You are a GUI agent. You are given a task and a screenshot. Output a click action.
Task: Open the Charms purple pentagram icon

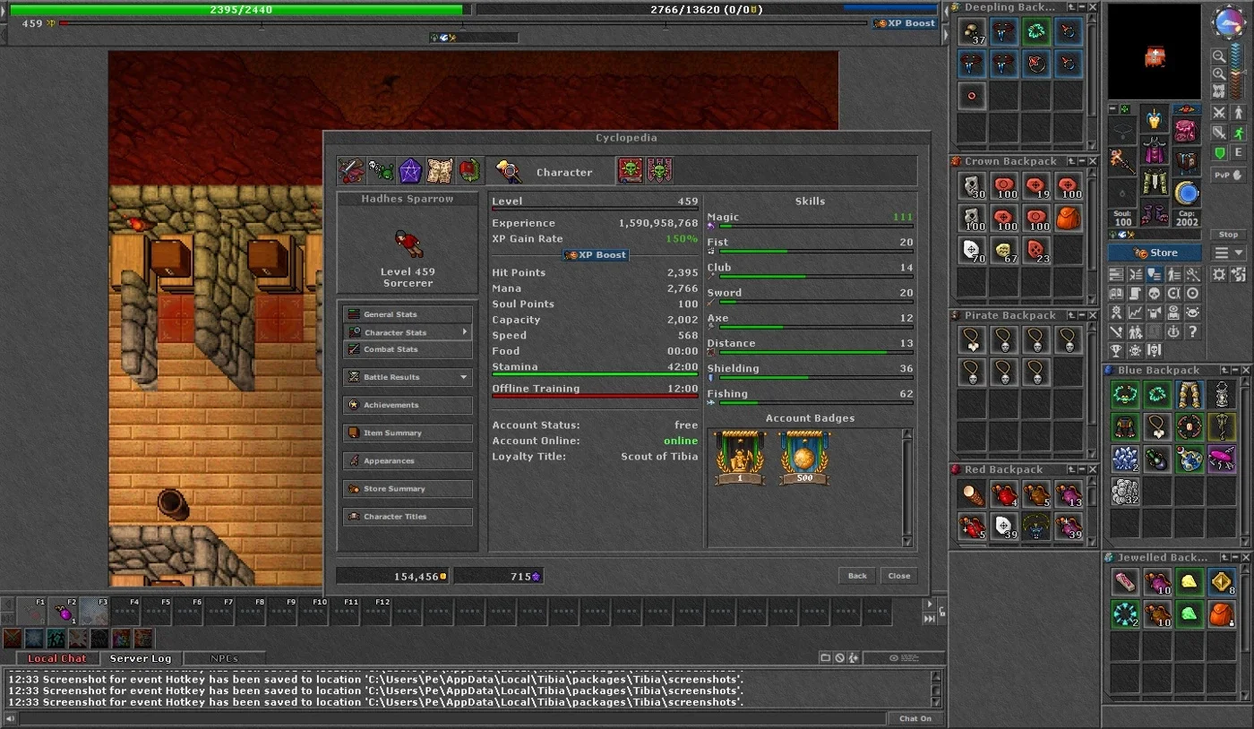(x=410, y=170)
